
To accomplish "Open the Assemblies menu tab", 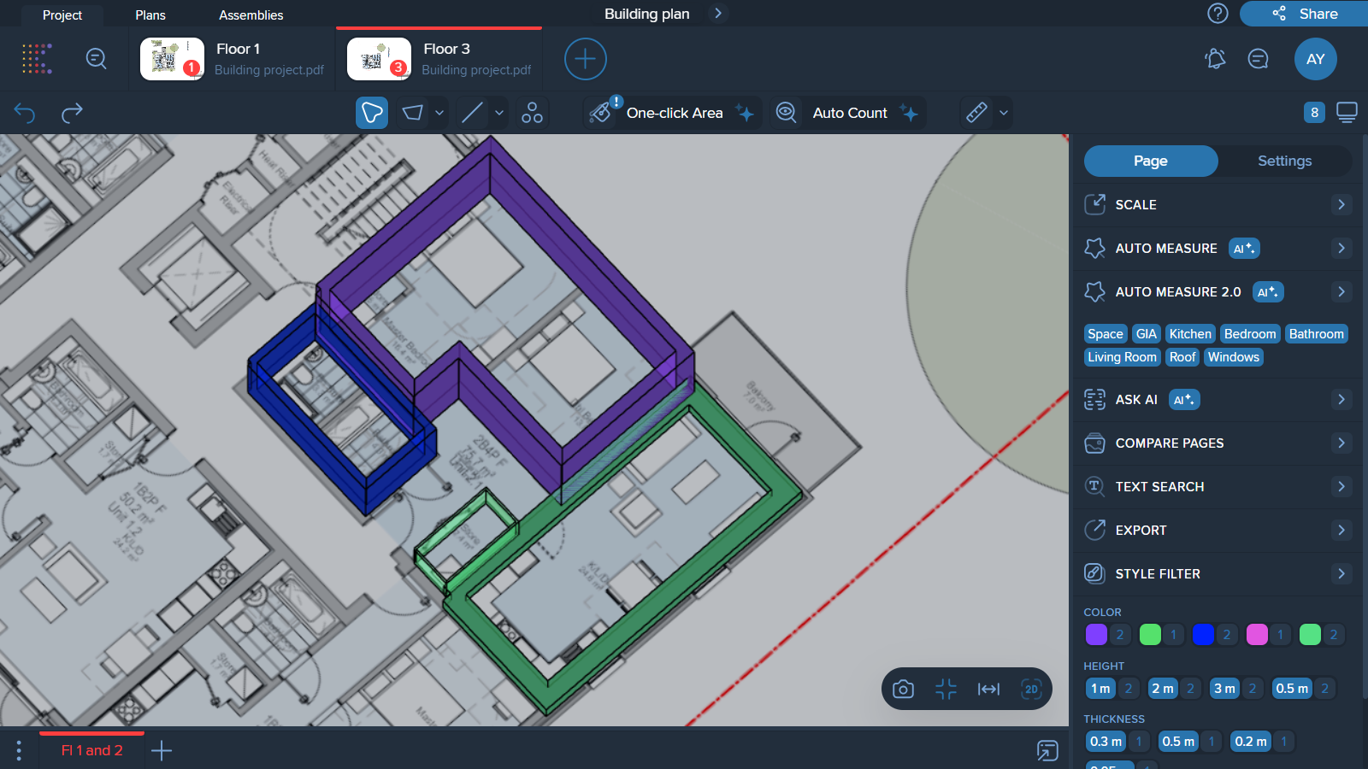I will click(x=251, y=15).
